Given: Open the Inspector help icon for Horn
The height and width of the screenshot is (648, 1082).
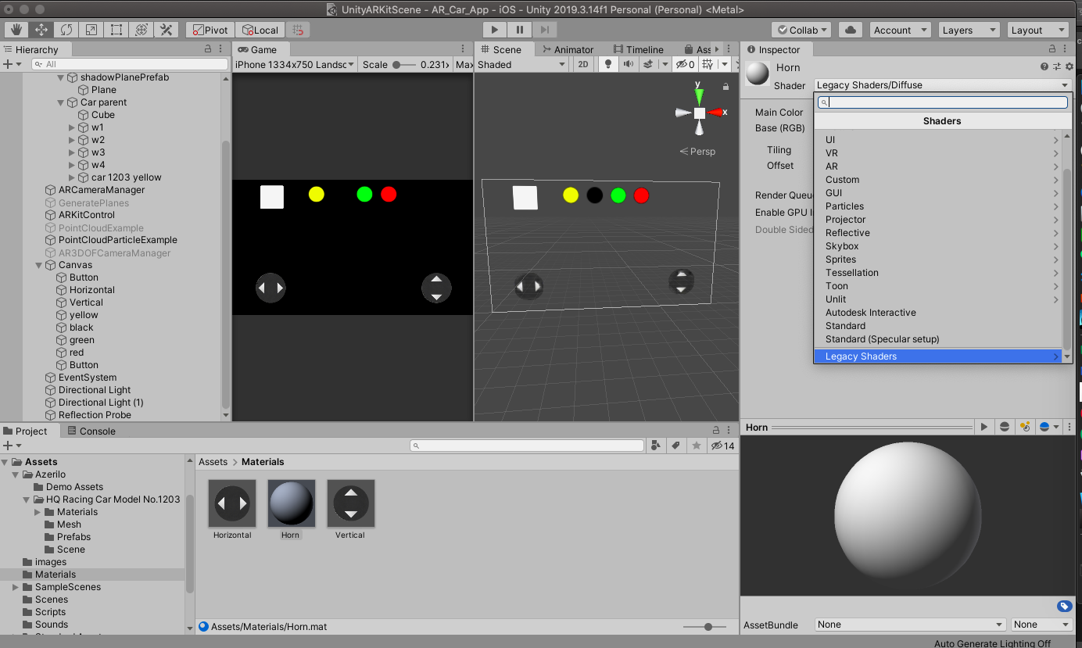Looking at the screenshot, I should (x=1044, y=67).
